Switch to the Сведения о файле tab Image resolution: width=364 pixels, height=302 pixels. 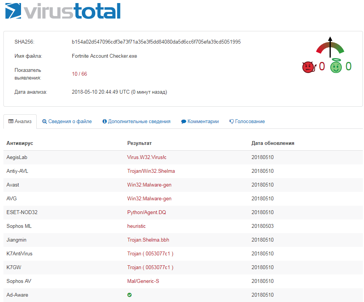pyautogui.click(x=67, y=122)
